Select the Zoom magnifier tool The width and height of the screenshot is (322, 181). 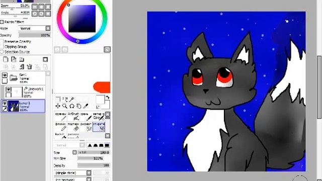65,106
